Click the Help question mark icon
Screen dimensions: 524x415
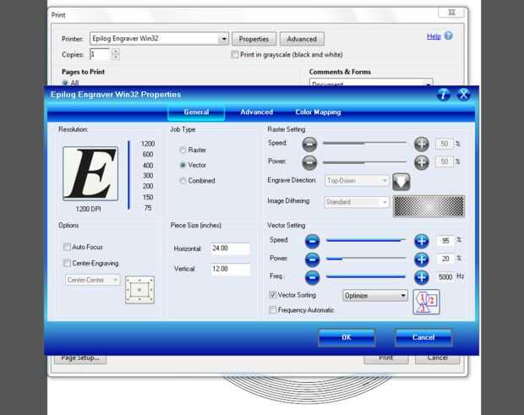click(x=449, y=35)
